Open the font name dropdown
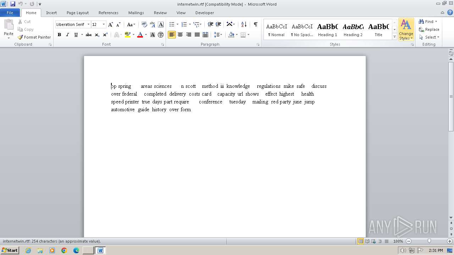Image resolution: width=454 pixels, height=255 pixels. point(88,24)
